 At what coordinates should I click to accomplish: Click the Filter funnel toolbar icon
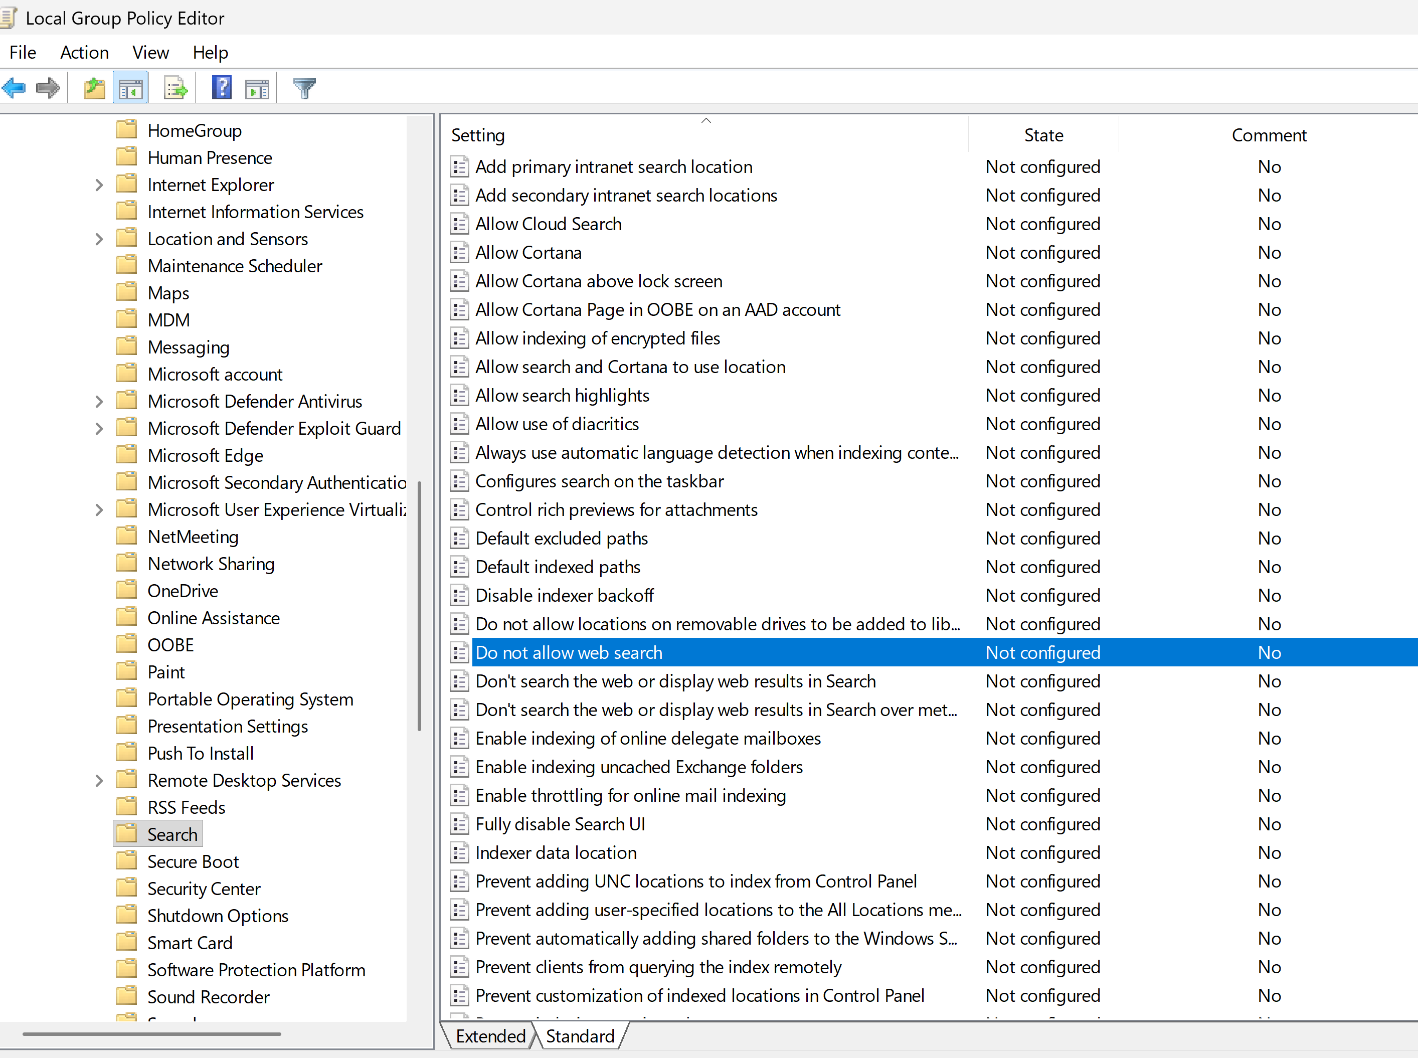tap(304, 88)
